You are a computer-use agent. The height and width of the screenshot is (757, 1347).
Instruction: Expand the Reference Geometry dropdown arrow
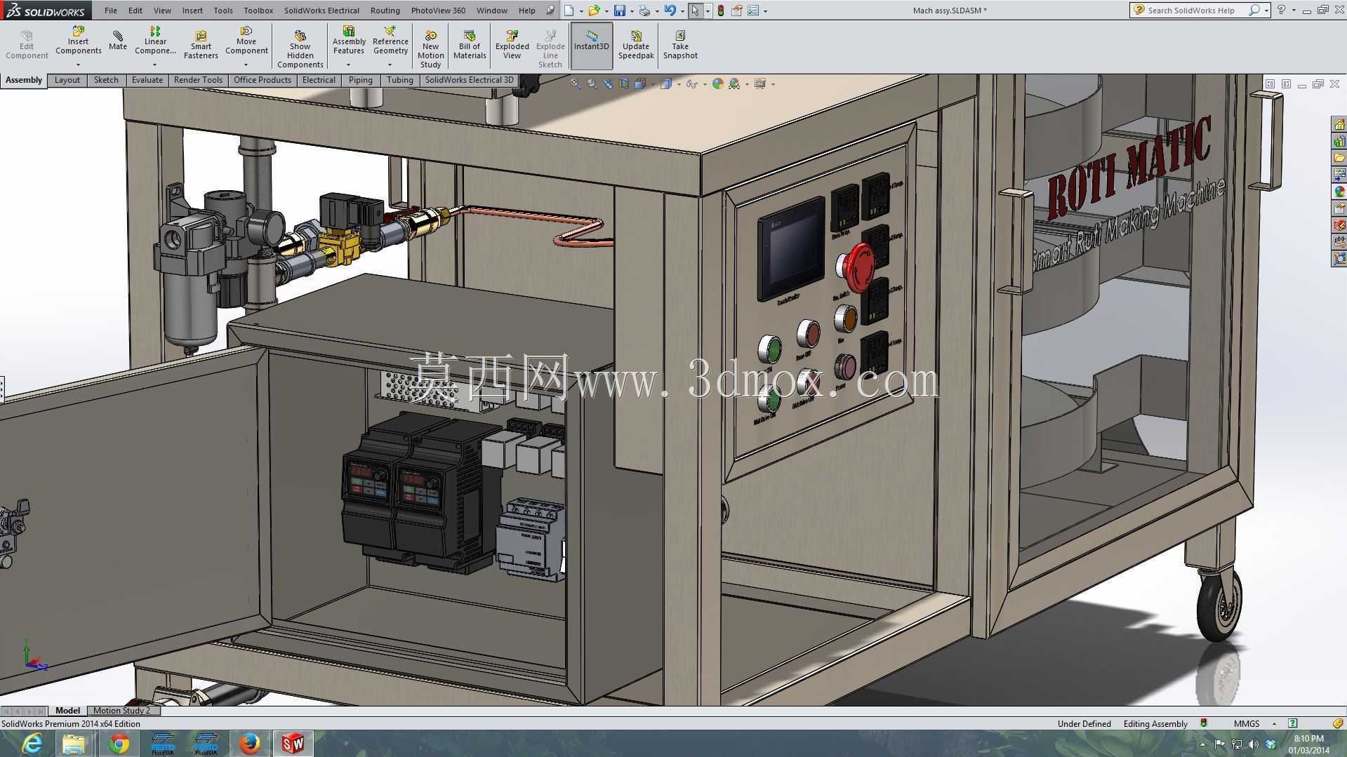pyautogui.click(x=390, y=65)
